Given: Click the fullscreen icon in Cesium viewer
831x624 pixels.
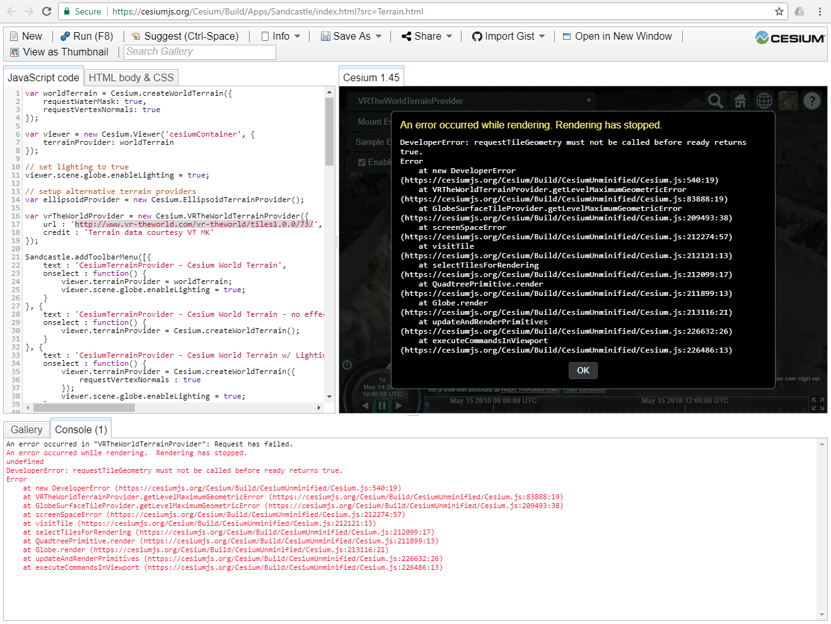Looking at the screenshot, I should [818, 404].
